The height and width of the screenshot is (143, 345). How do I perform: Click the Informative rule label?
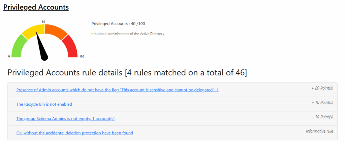click(319, 131)
